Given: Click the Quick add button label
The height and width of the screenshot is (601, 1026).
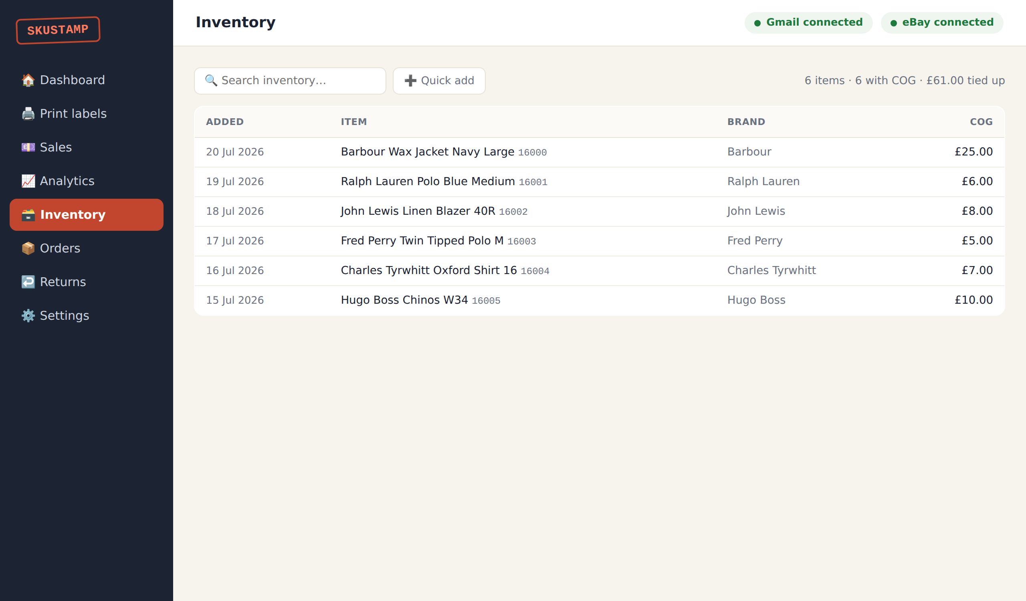Looking at the screenshot, I should click(447, 81).
